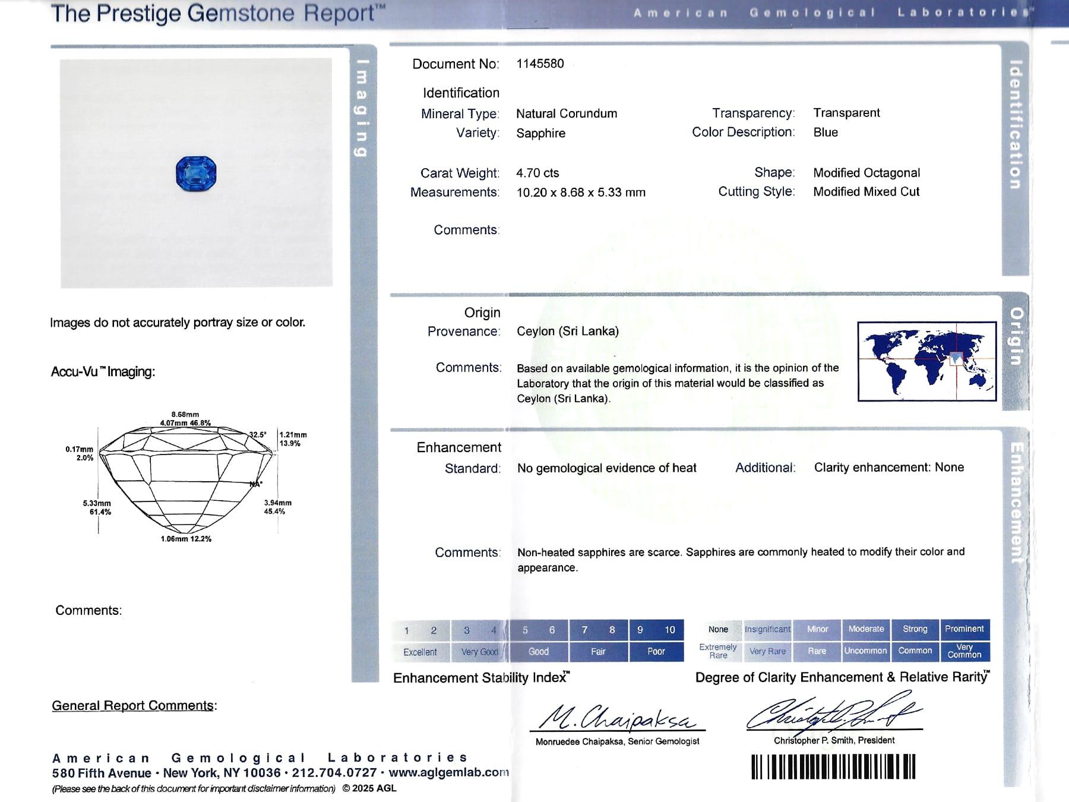Click the 'Good' stability index cell
This screenshot has height=802, width=1069.
tap(538, 652)
